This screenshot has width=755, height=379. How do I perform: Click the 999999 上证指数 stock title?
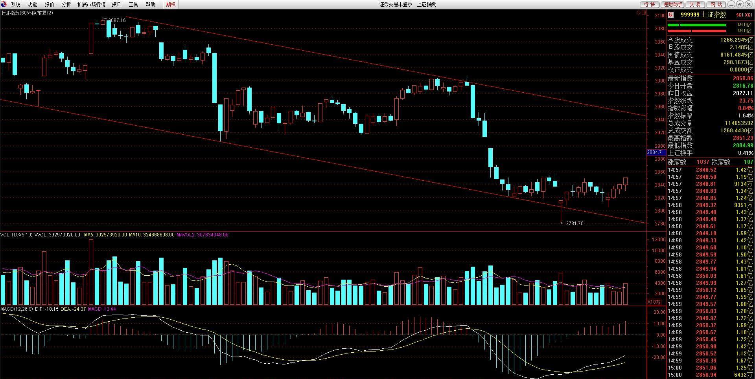pos(703,15)
